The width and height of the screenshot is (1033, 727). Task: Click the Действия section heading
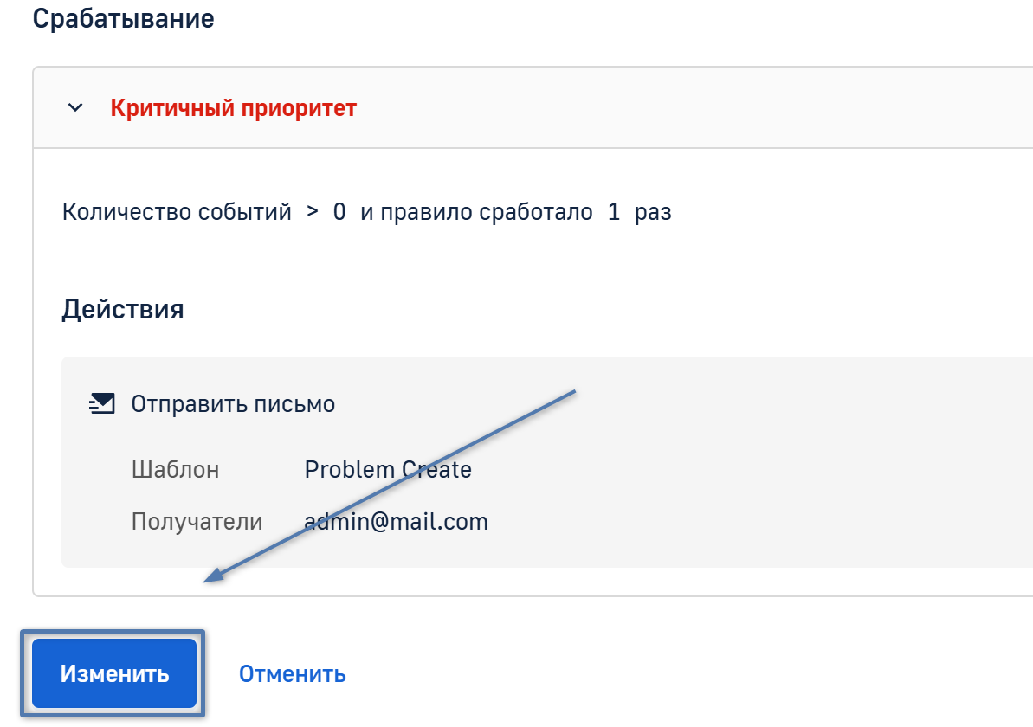123,309
